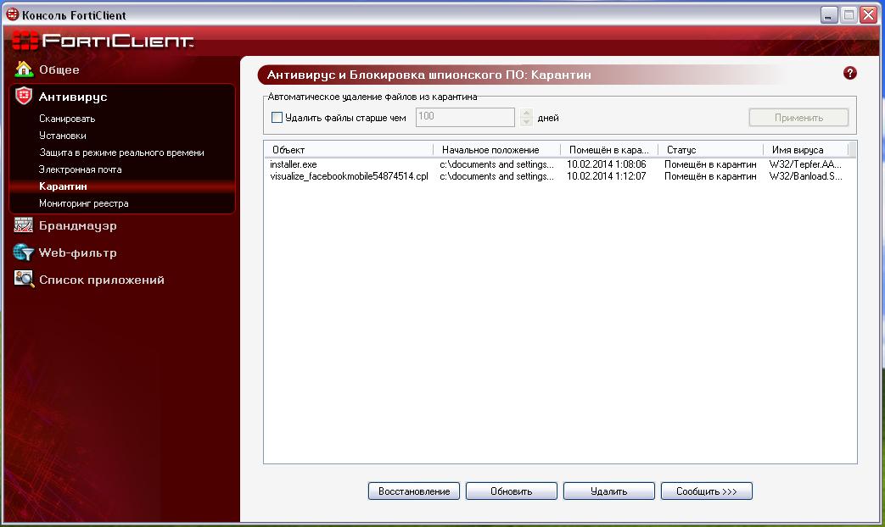Screen dimensions: 885x527
Task: Sort by the Статус column header
Action: tap(710, 149)
